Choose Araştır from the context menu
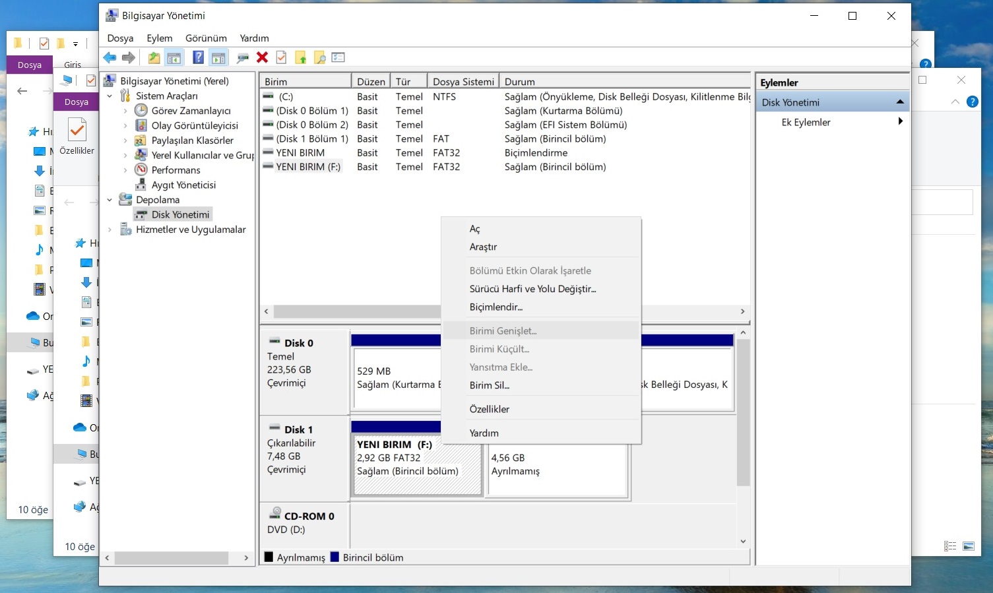The image size is (993, 593). pos(541,247)
